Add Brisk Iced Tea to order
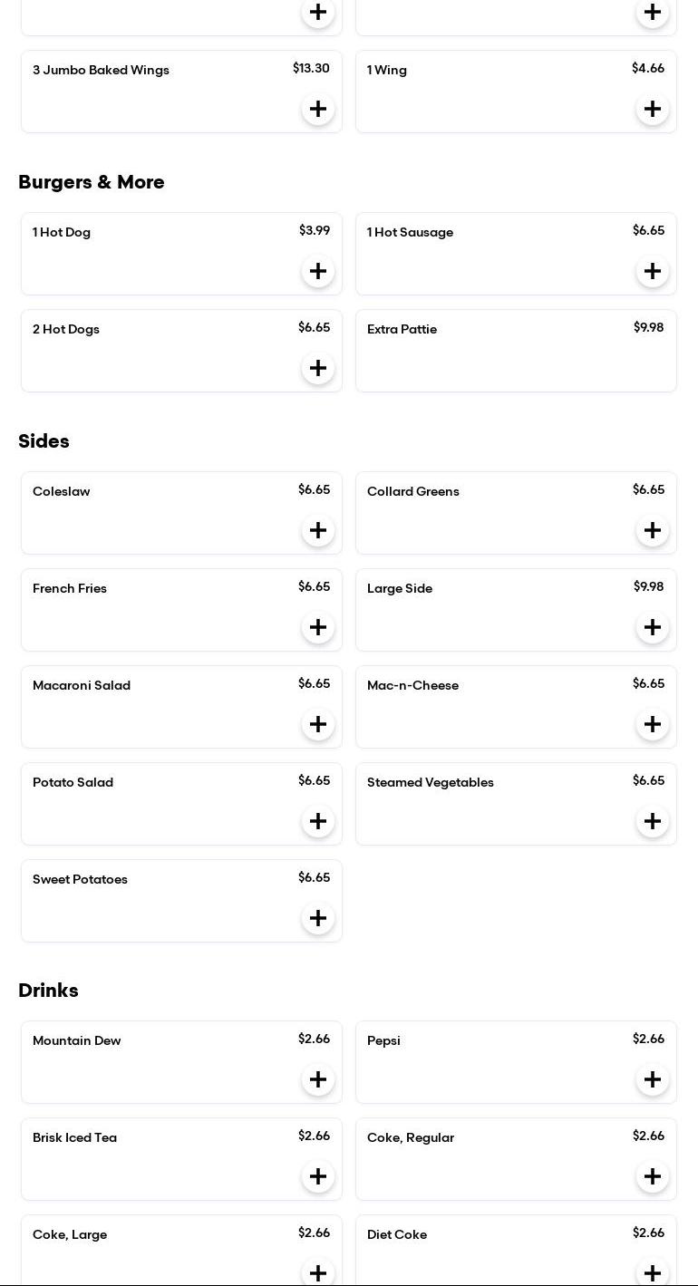Image resolution: width=698 pixels, height=1286 pixels. click(318, 1176)
